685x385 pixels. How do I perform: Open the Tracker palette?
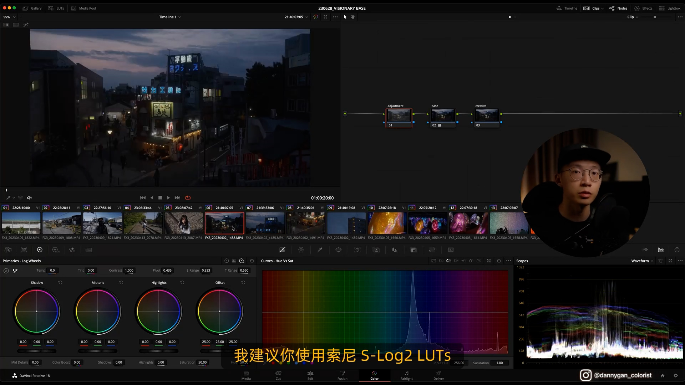click(357, 250)
